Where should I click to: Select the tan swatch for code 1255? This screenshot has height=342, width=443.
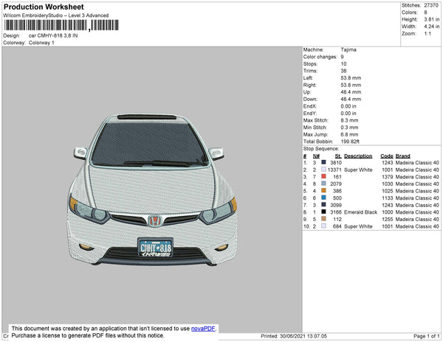click(323, 219)
